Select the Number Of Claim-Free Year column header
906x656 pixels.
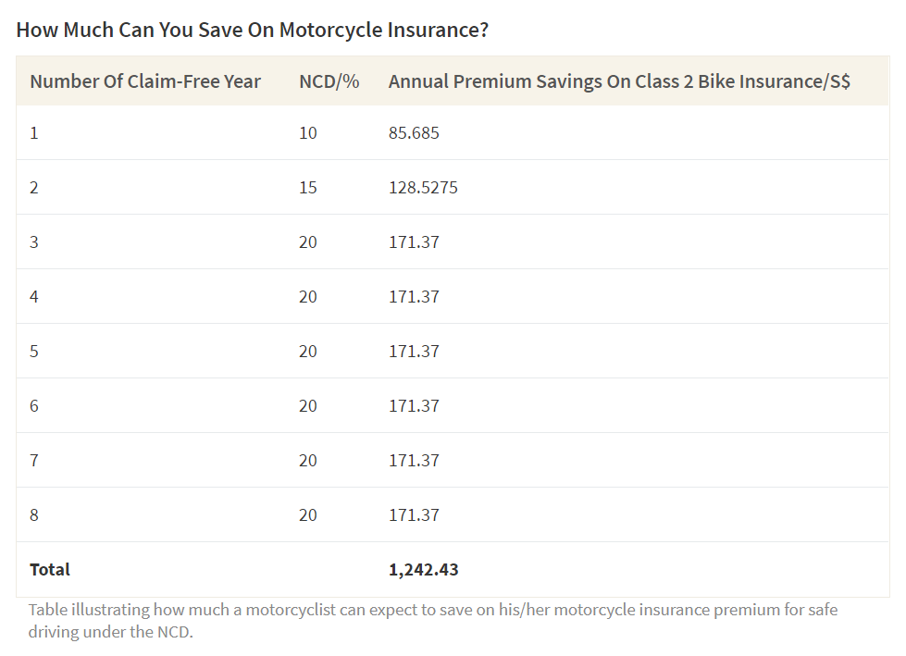point(145,81)
